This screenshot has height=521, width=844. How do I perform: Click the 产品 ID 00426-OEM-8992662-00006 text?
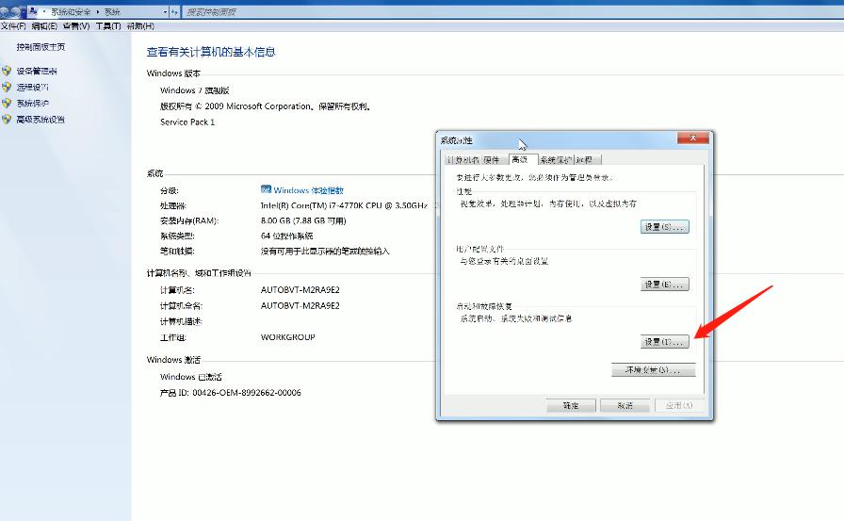pyautogui.click(x=231, y=393)
